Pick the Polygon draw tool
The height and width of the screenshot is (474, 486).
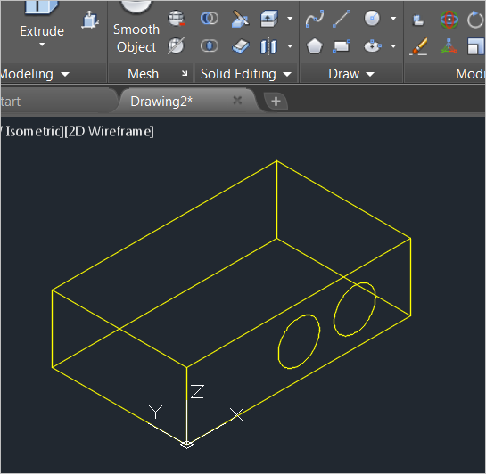pyautogui.click(x=314, y=46)
